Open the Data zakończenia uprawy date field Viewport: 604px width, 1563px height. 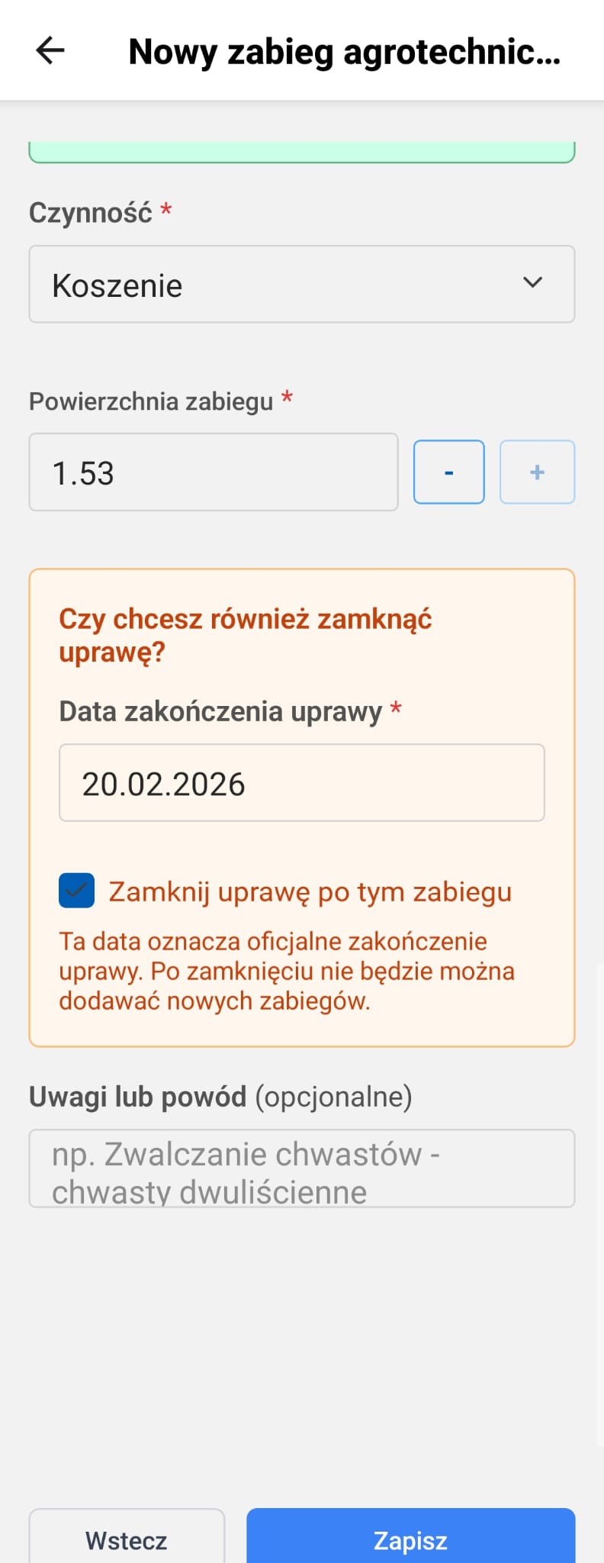coord(301,782)
